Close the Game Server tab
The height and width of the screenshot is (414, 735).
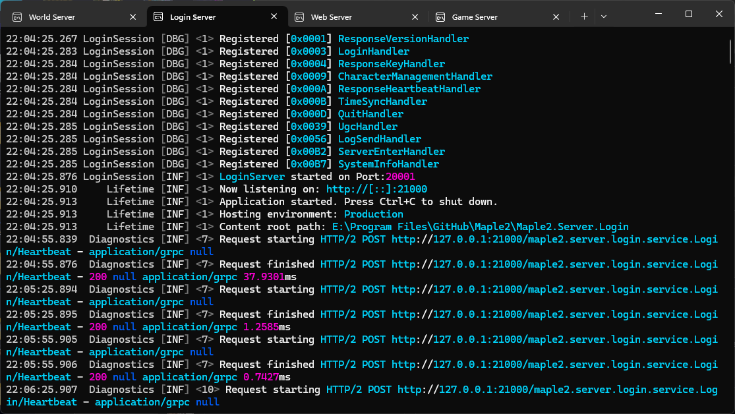click(x=556, y=17)
